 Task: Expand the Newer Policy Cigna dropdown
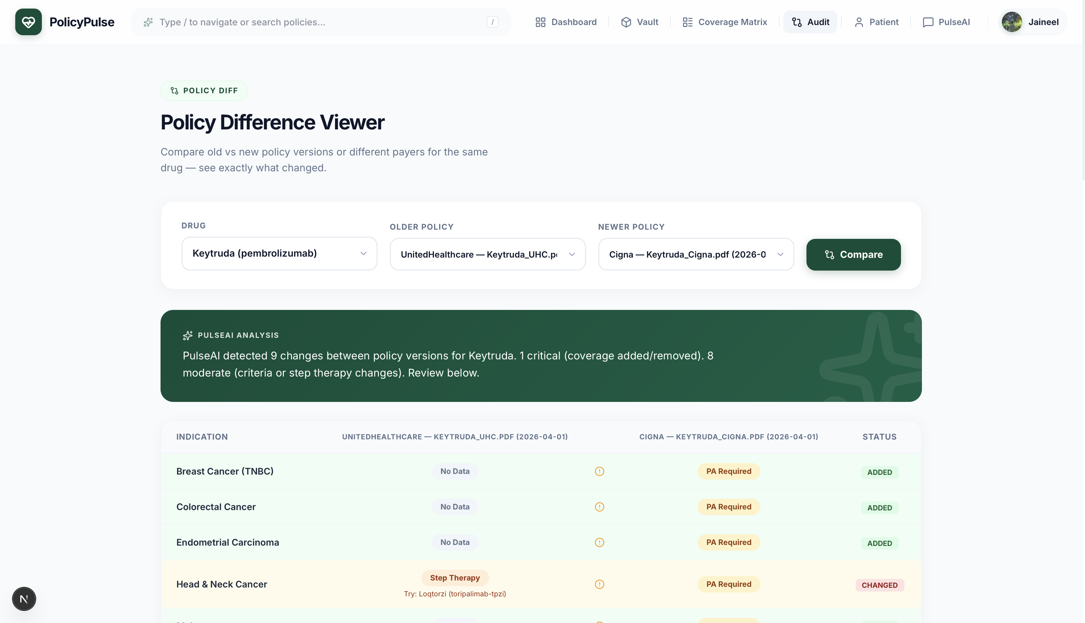tap(696, 254)
